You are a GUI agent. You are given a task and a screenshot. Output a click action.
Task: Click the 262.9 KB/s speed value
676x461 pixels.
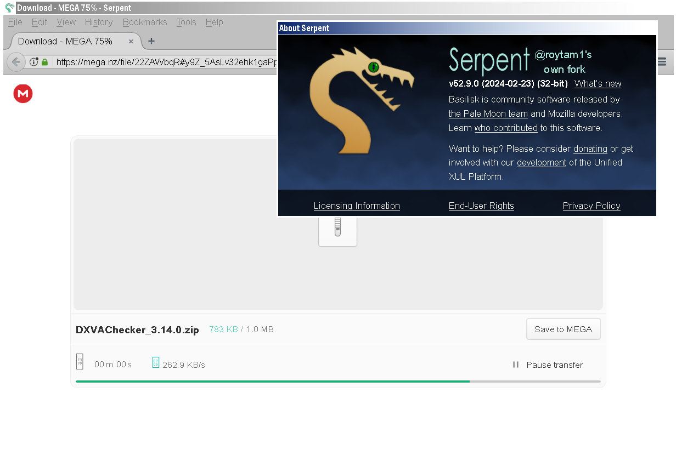coord(184,365)
